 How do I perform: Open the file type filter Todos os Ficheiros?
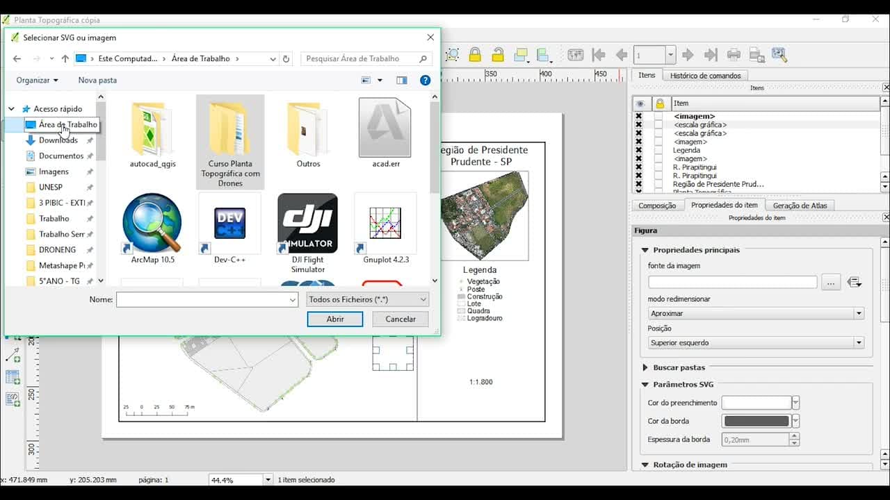click(368, 299)
